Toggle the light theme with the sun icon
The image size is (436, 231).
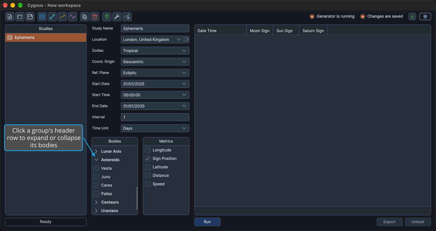click(425, 17)
